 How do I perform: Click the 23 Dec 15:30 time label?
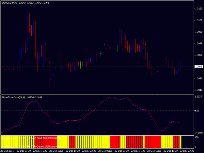click(154, 151)
